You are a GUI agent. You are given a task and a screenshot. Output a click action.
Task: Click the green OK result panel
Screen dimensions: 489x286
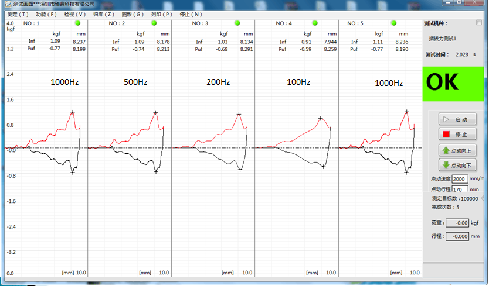[454, 83]
